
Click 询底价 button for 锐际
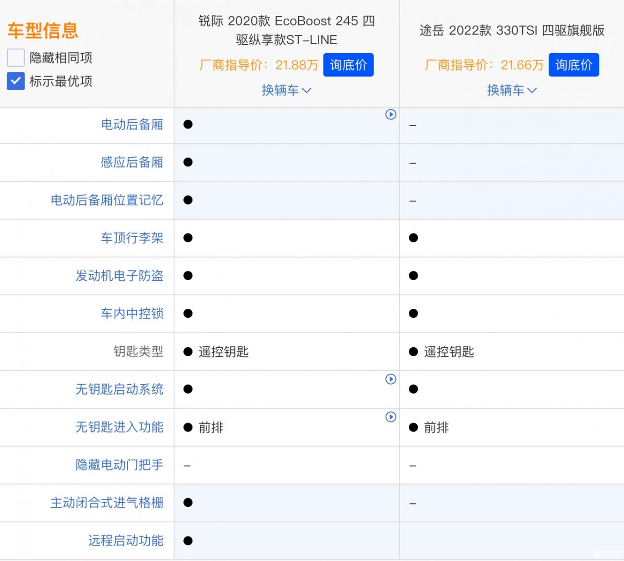(348, 65)
